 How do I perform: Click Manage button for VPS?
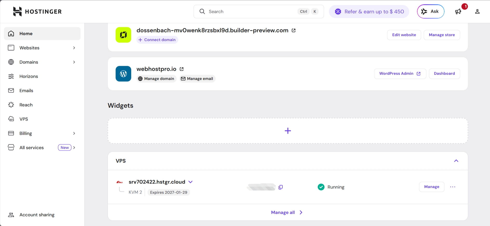pos(432,187)
